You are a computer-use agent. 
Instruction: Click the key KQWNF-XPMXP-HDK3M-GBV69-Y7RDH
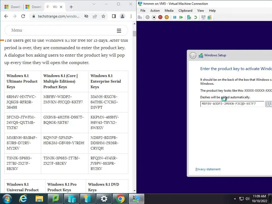coord(64,140)
